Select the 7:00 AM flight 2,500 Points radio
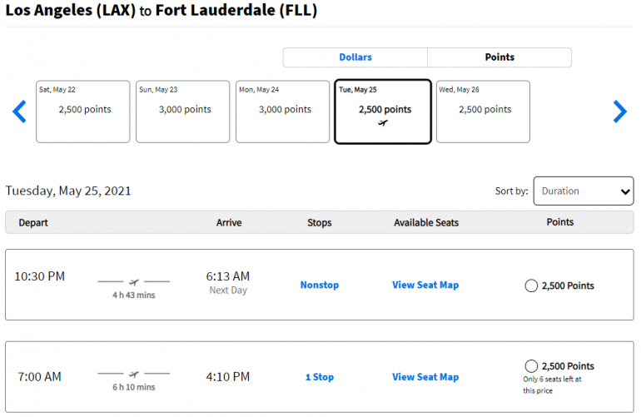The width and height of the screenshot is (641, 417). click(531, 366)
